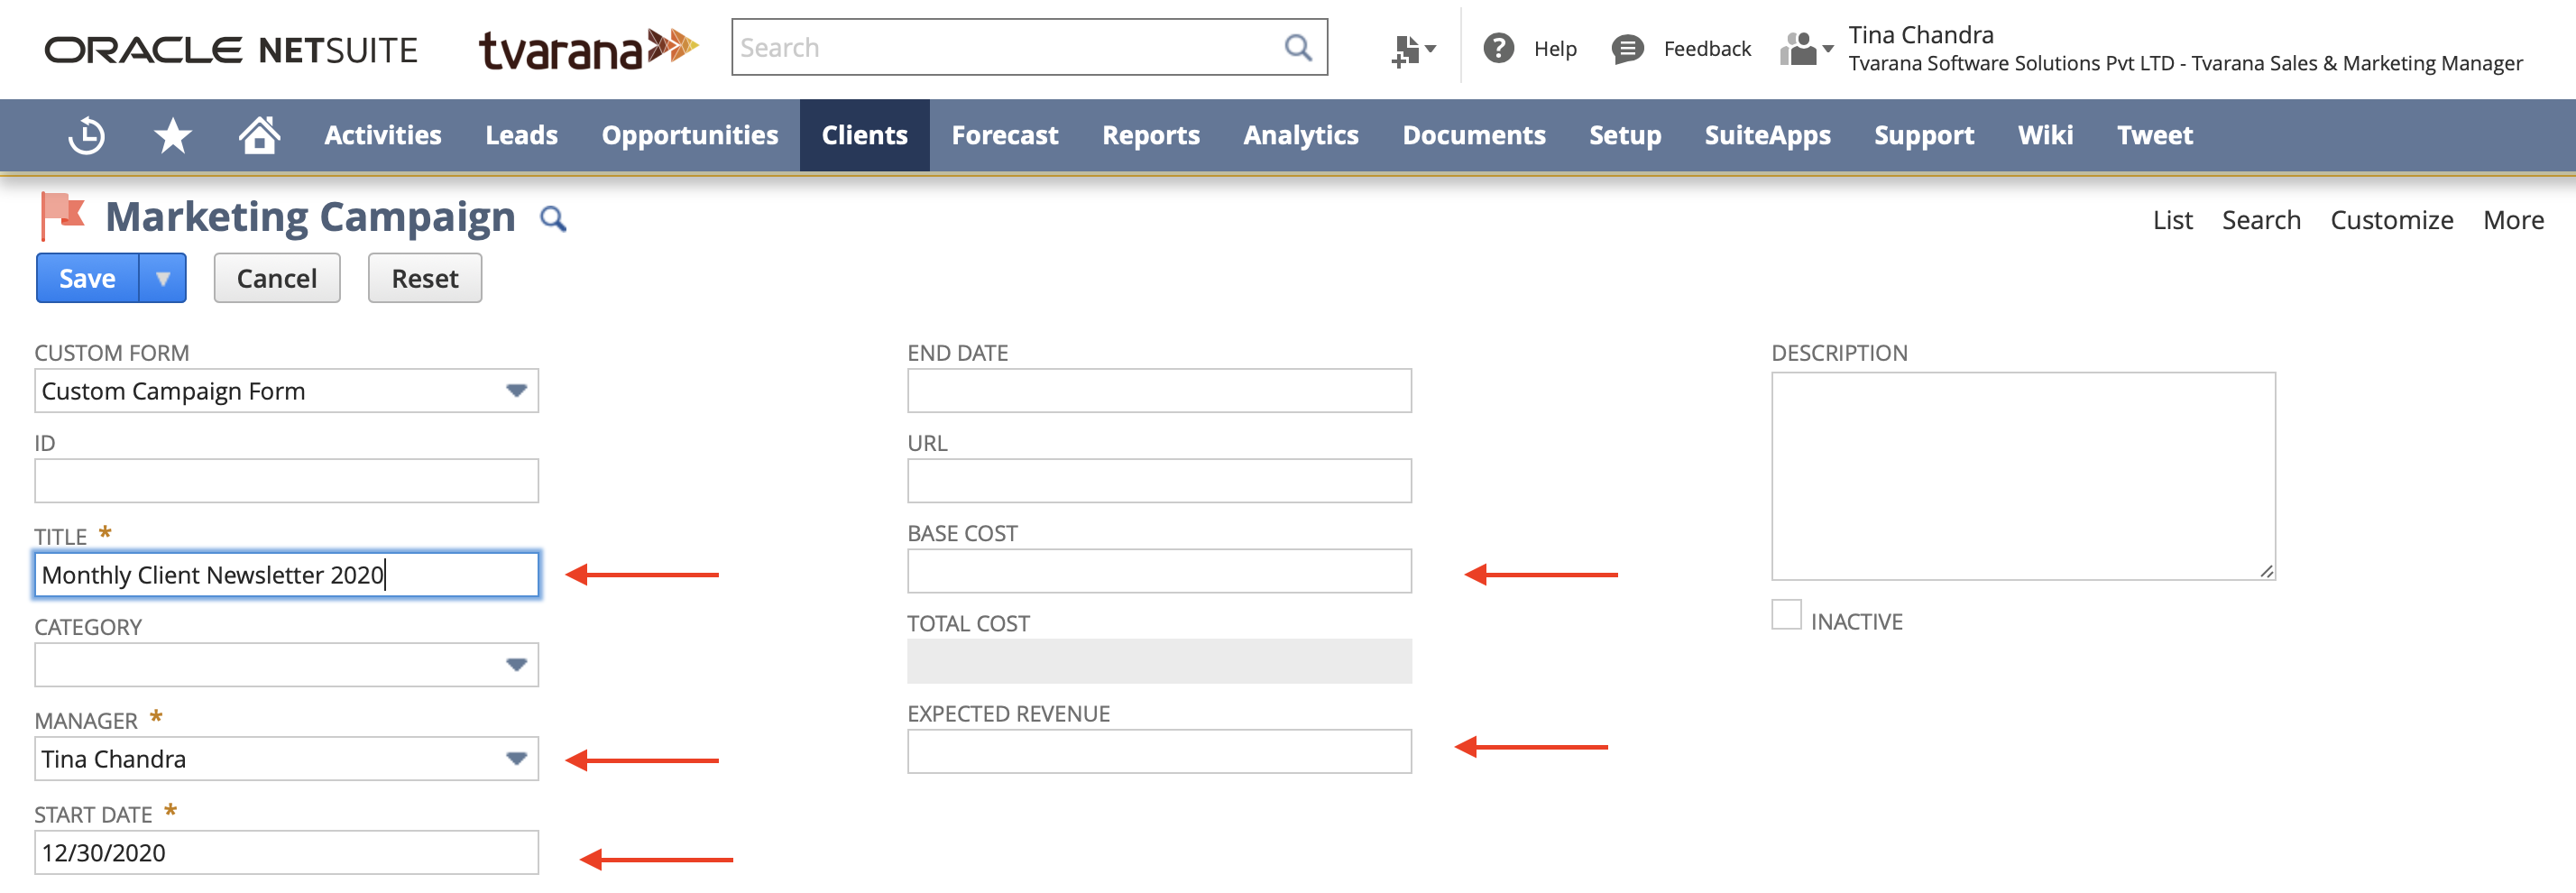Click the Description text area

pyautogui.click(x=2023, y=476)
